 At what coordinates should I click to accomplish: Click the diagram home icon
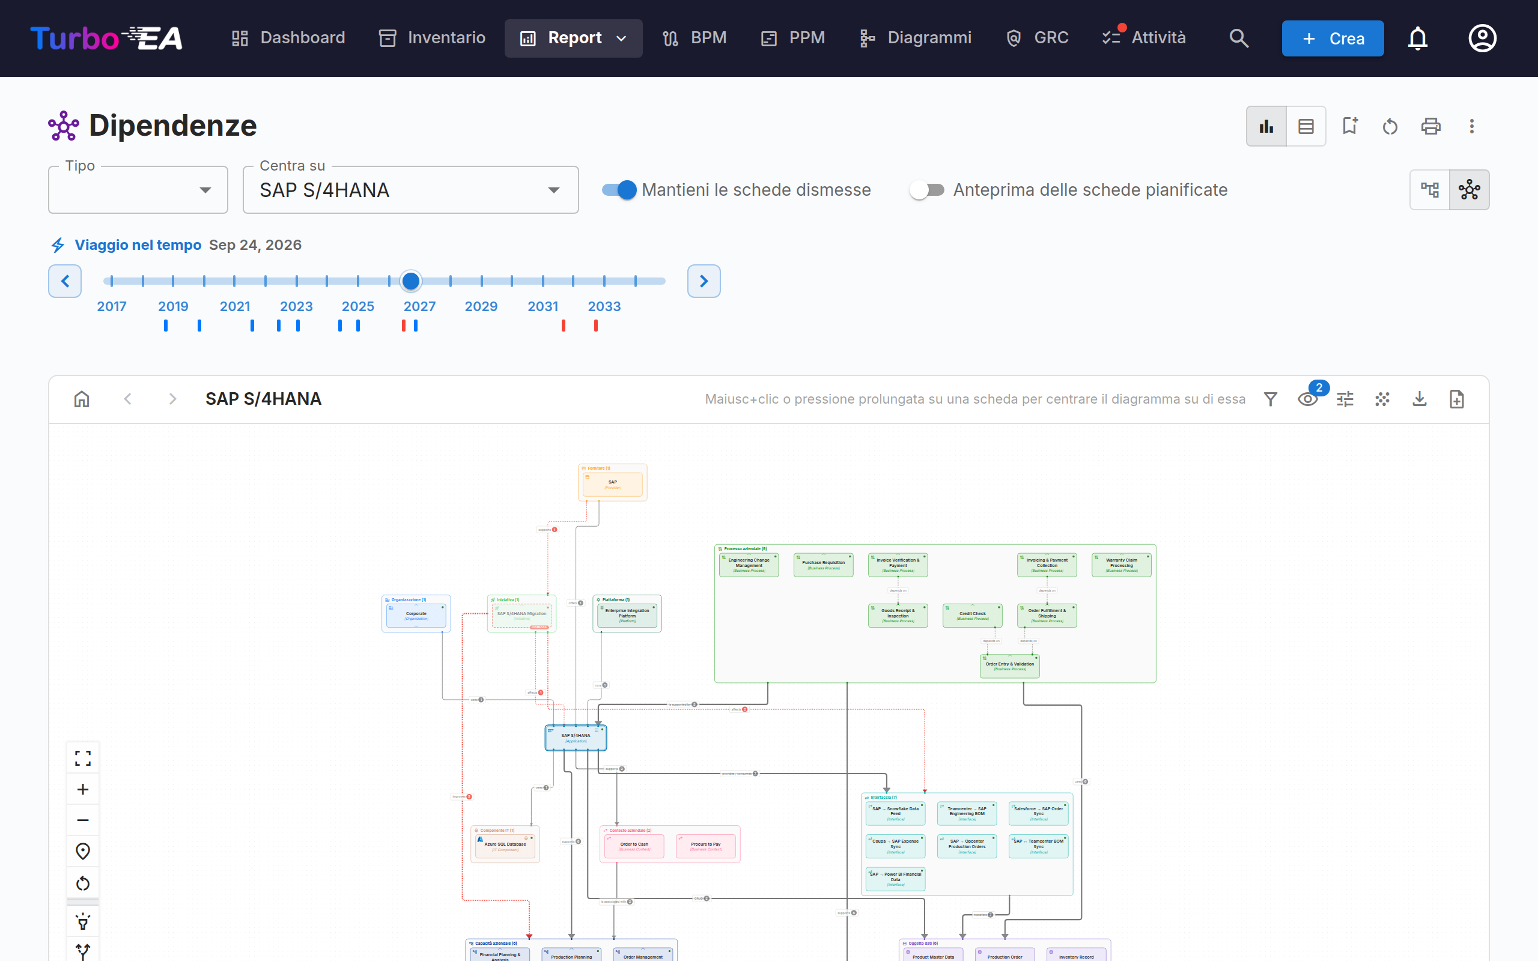coord(81,399)
